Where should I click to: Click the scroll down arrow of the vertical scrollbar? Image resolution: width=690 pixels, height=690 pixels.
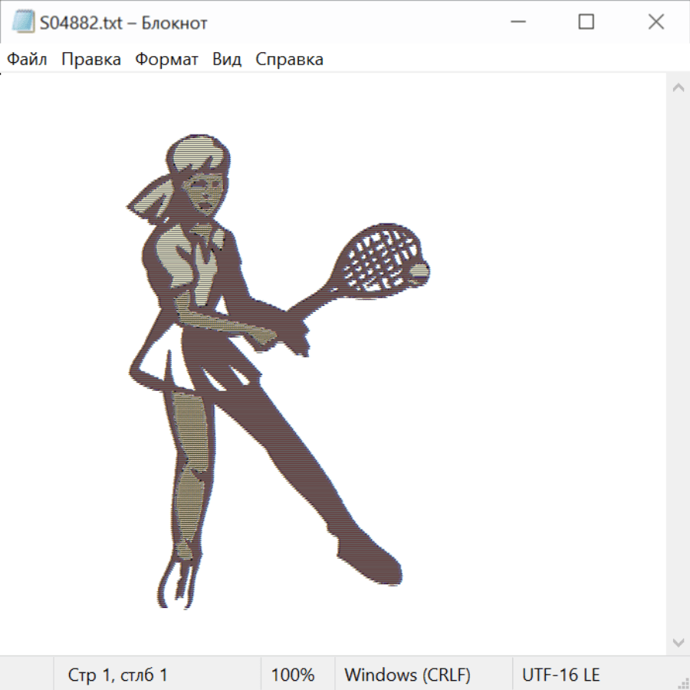(x=678, y=642)
